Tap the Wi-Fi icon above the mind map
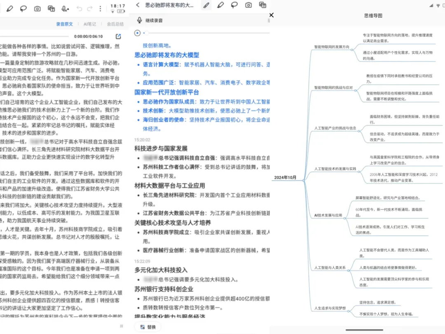 click(438, 5)
